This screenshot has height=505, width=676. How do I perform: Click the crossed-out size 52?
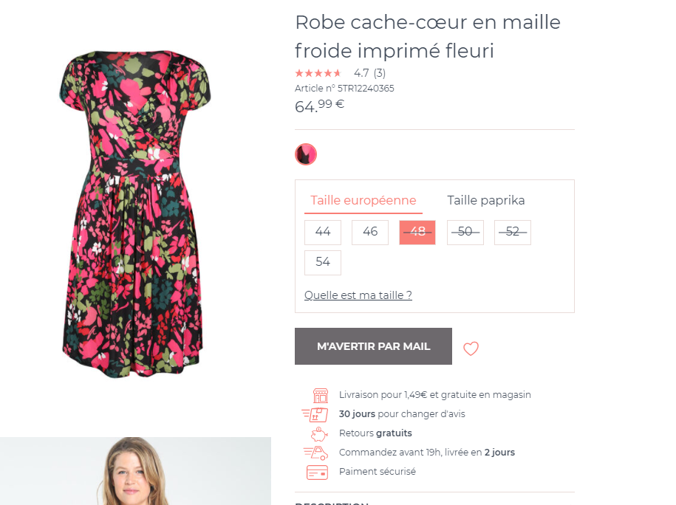[x=512, y=232]
